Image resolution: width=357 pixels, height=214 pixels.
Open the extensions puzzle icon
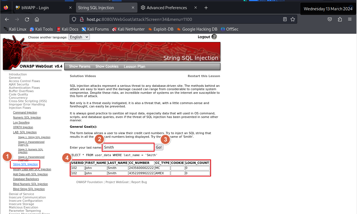340,19
